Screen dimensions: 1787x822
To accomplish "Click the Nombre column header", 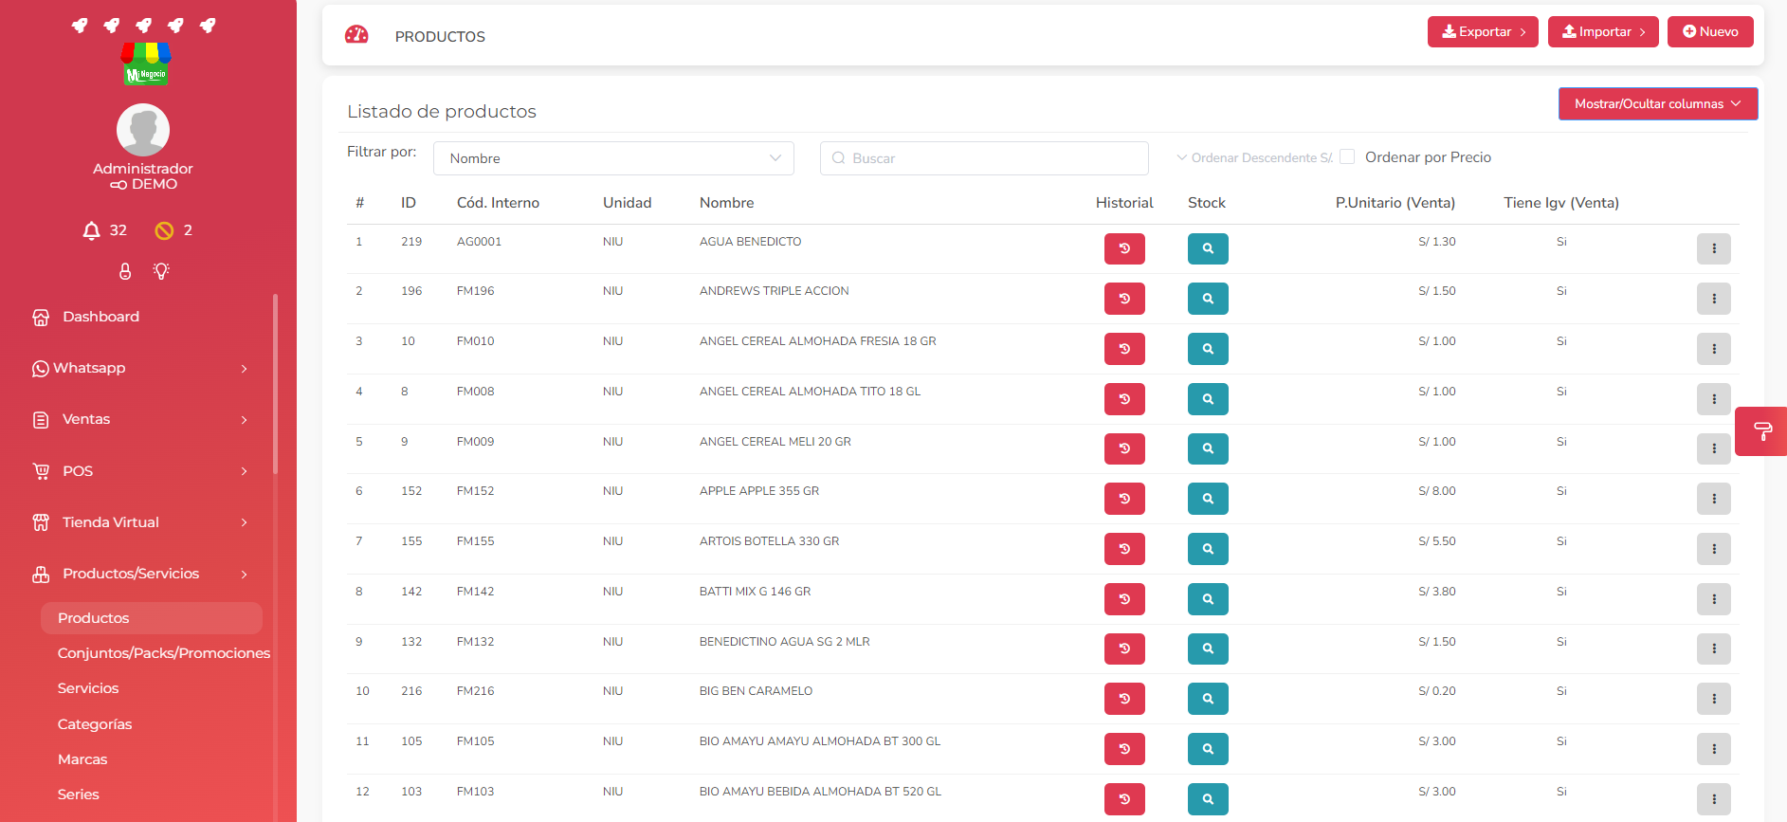I will (x=727, y=203).
